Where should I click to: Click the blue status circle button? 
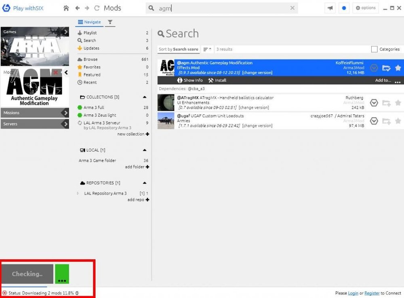pos(344,8)
